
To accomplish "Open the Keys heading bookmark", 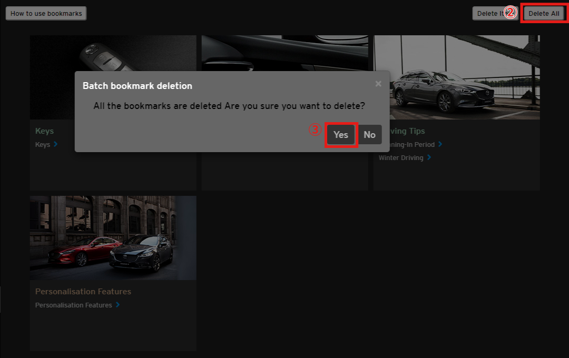I will (x=45, y=131).
